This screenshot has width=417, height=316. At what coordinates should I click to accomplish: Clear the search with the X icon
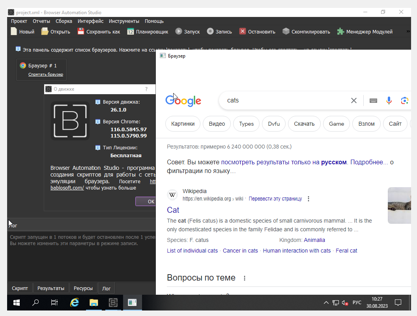pyautogui.click(x=353, y=100)
